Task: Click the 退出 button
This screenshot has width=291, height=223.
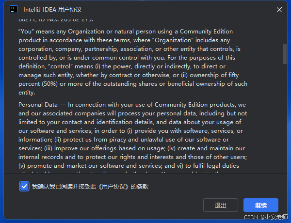Action: (221, 205)
